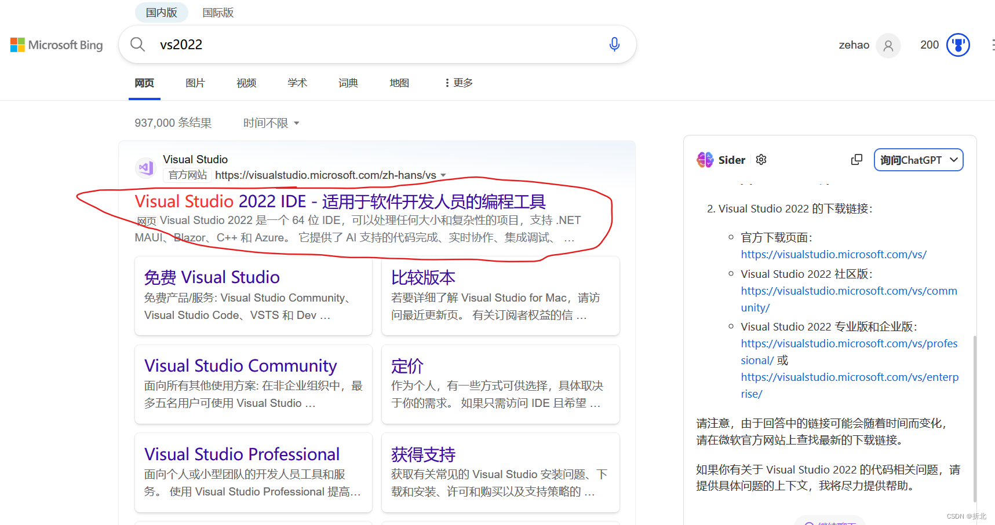The width and height of the screenshot is (995, 525).
Task: Expand the 更多 search categories menu
Action: coord(459,83)
